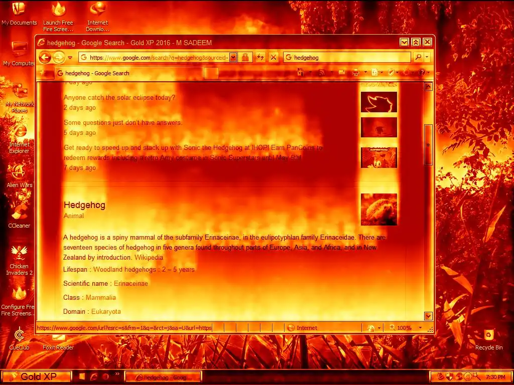Viewport: 514px width, 385px height.
Task: Open the Gold XP start button
Action: pos(36,377)
